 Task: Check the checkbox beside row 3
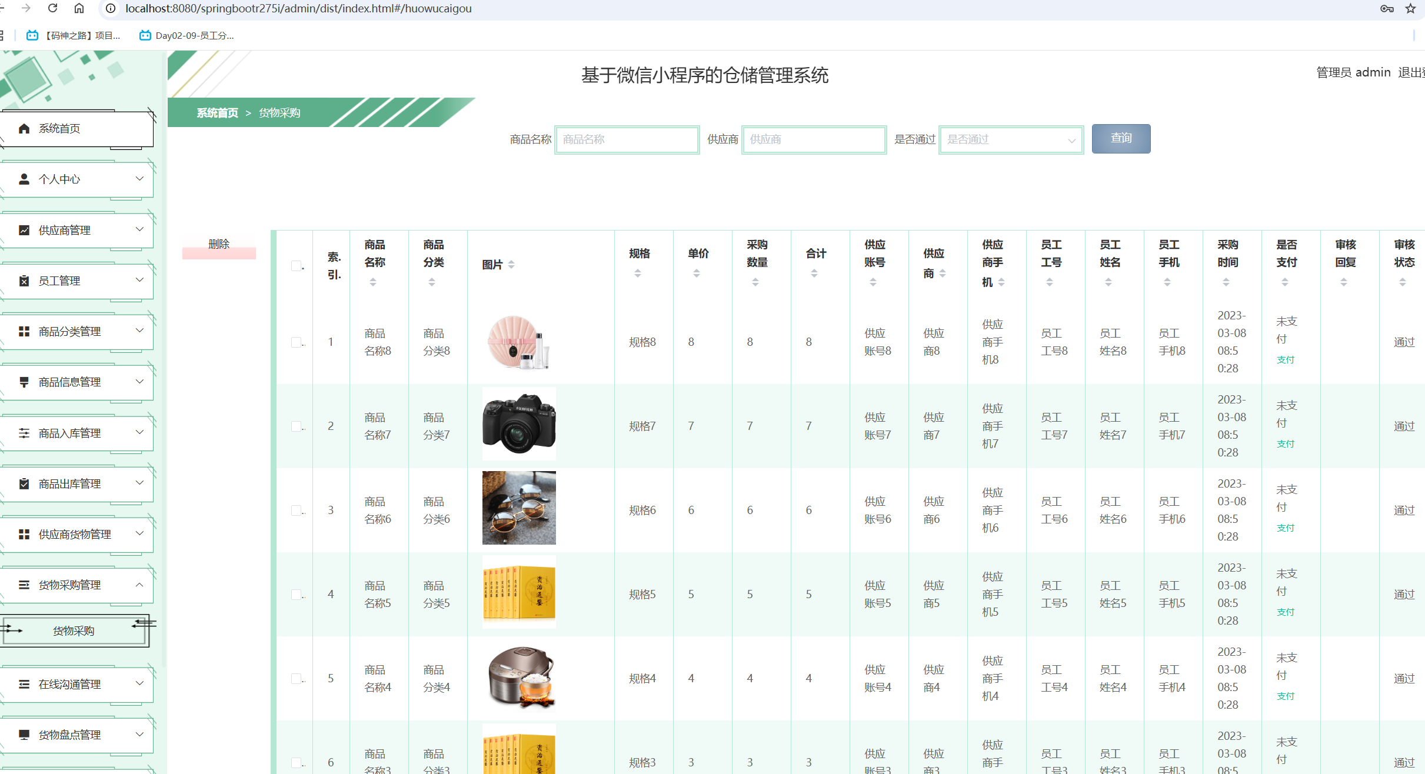(x=297, y=510)
